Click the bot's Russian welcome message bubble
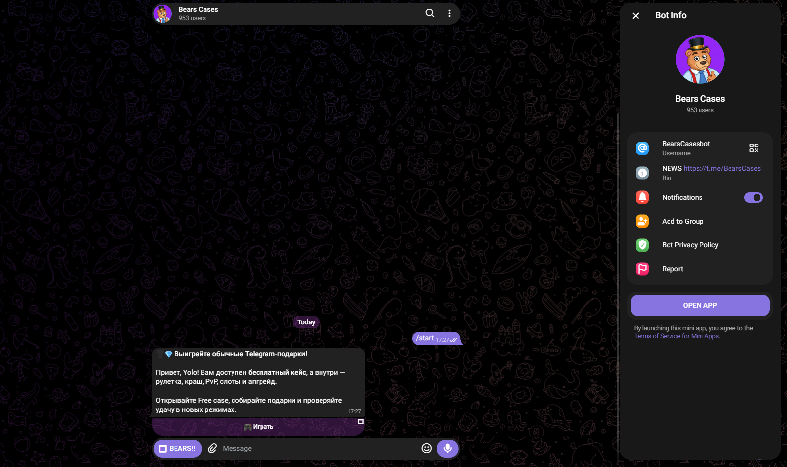Screen dimensions: 787x467 pos(259,382)
